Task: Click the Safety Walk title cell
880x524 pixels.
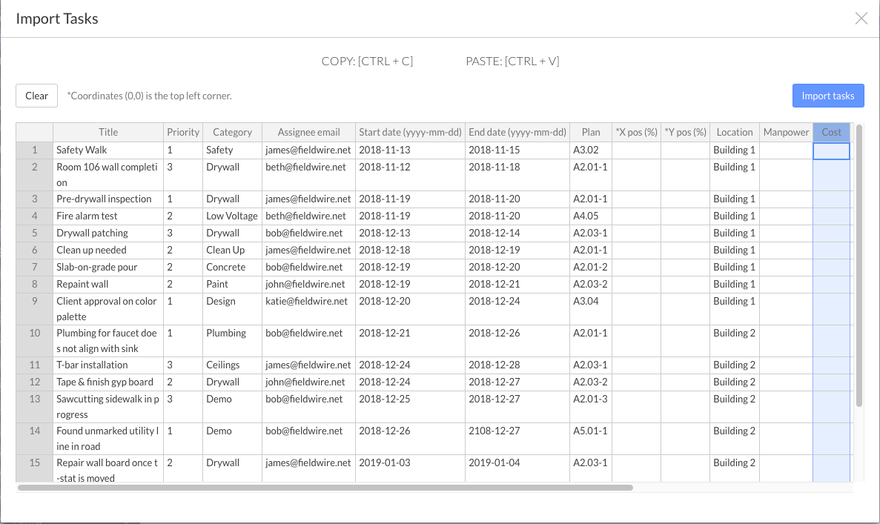Action: [107, 150]
